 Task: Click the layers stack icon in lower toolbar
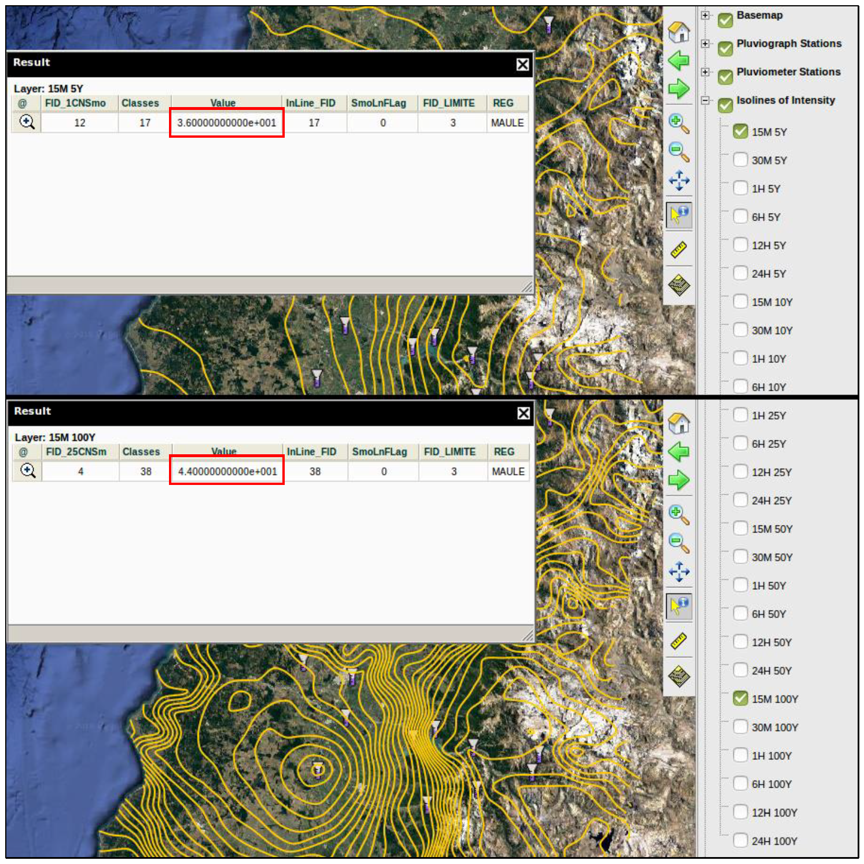click(x=679, y=675)
